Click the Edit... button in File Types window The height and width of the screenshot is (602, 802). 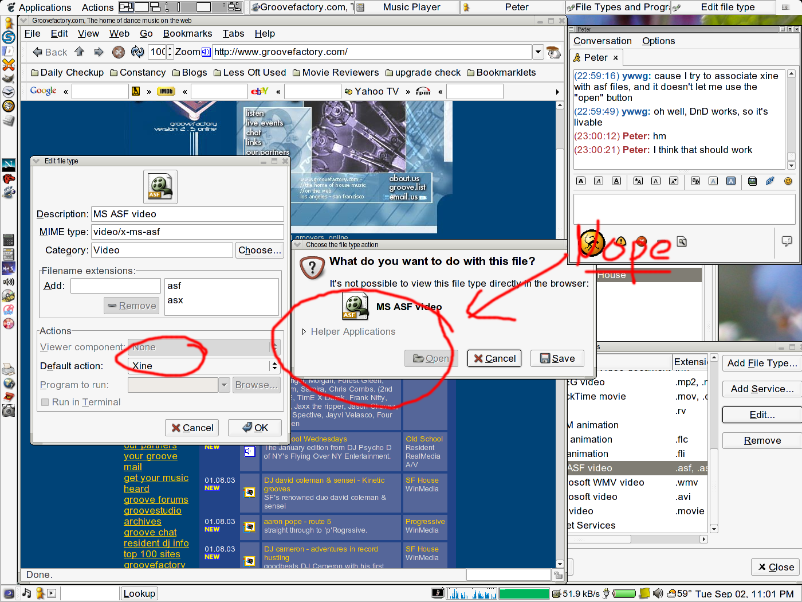pyautogui.click(x=762, y=415)
